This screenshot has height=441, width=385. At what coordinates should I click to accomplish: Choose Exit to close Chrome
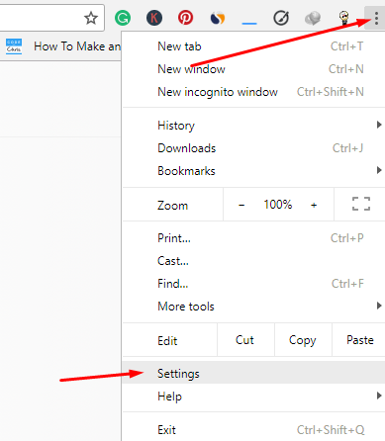253,430
